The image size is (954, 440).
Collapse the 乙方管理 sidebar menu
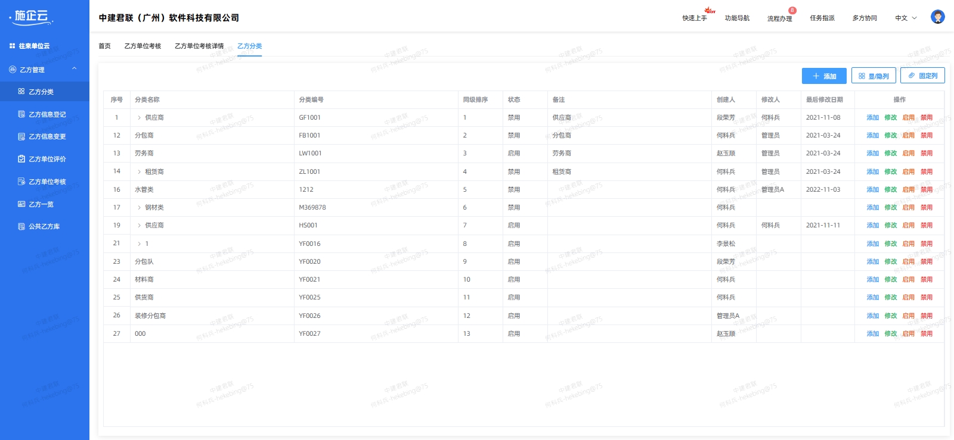point(75,69)
